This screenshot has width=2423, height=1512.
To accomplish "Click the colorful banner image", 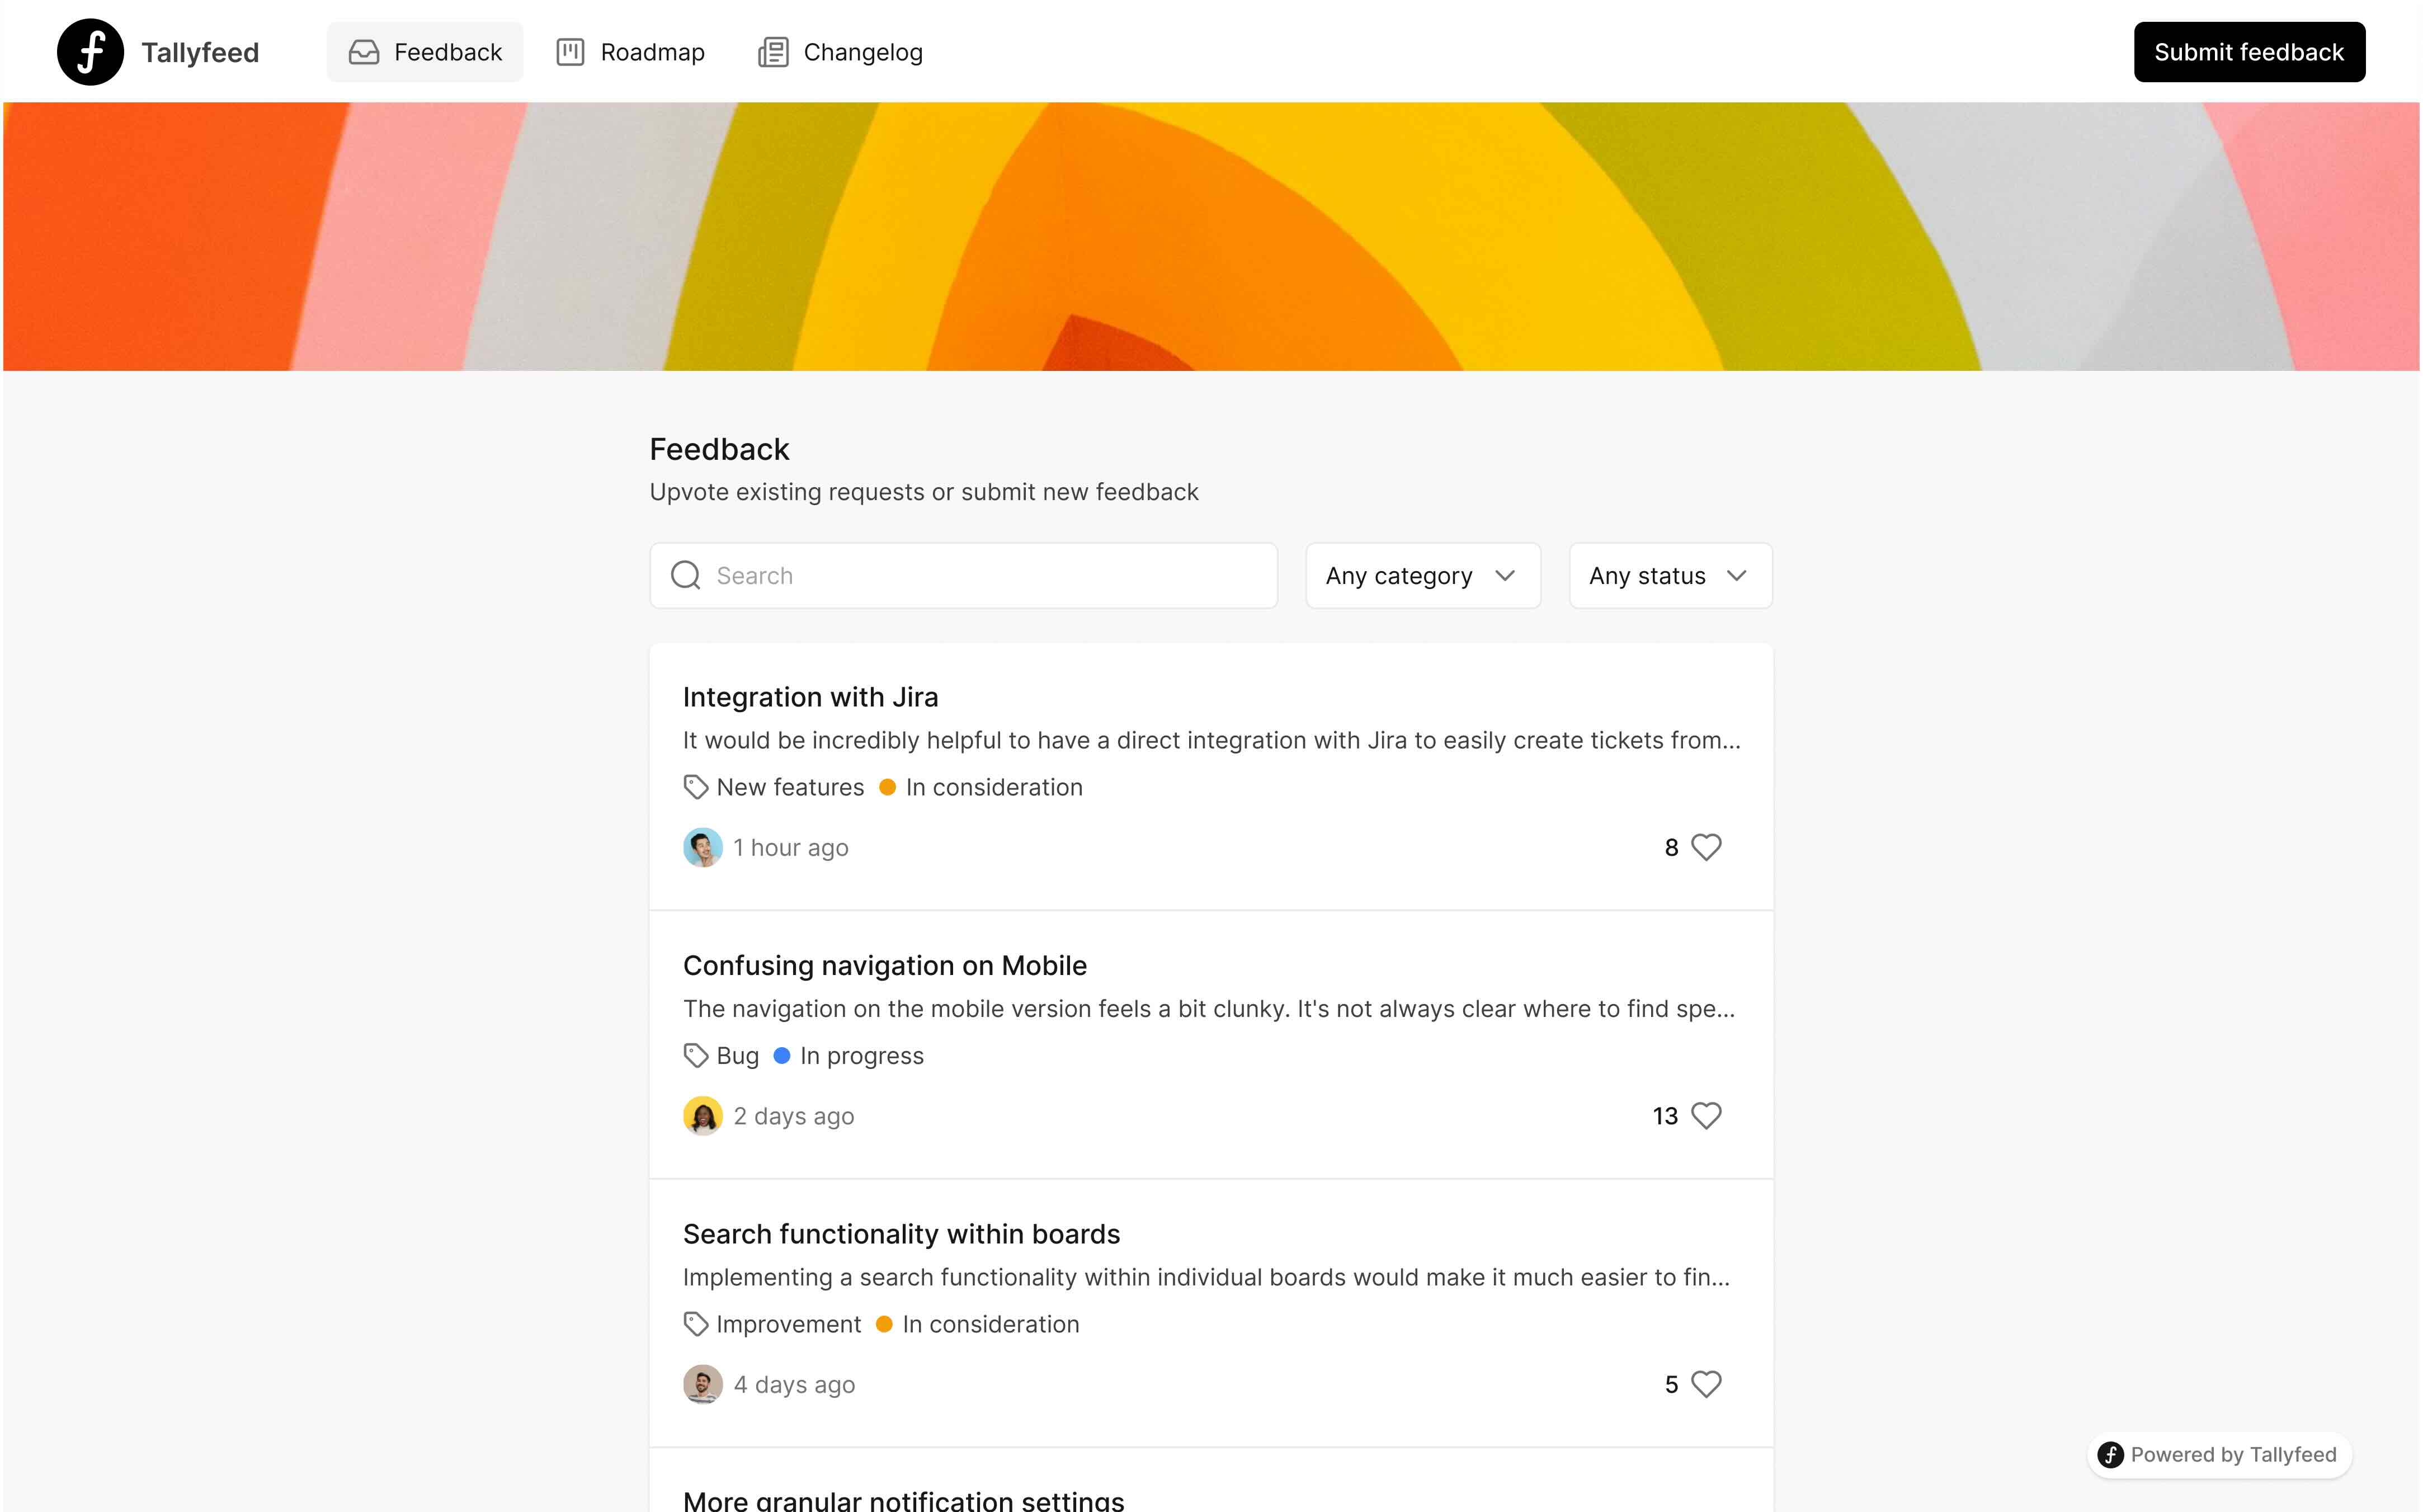I will 1211,236.
